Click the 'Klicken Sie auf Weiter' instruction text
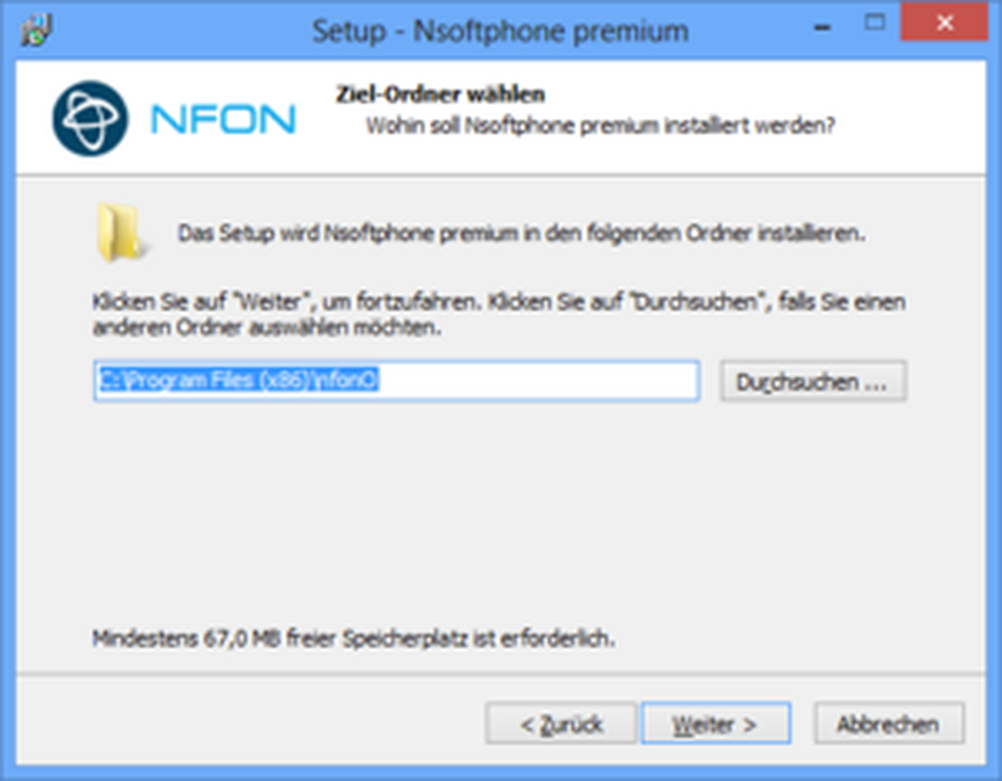1002x781 pixels. click(499, 314)
